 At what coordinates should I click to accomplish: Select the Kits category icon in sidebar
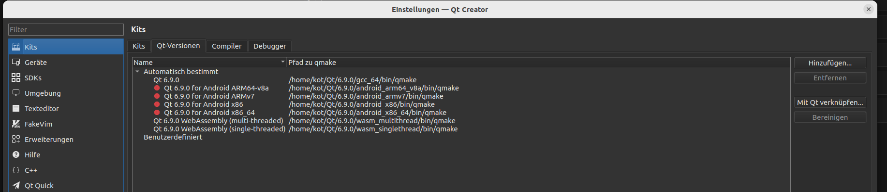coord(16,47)
